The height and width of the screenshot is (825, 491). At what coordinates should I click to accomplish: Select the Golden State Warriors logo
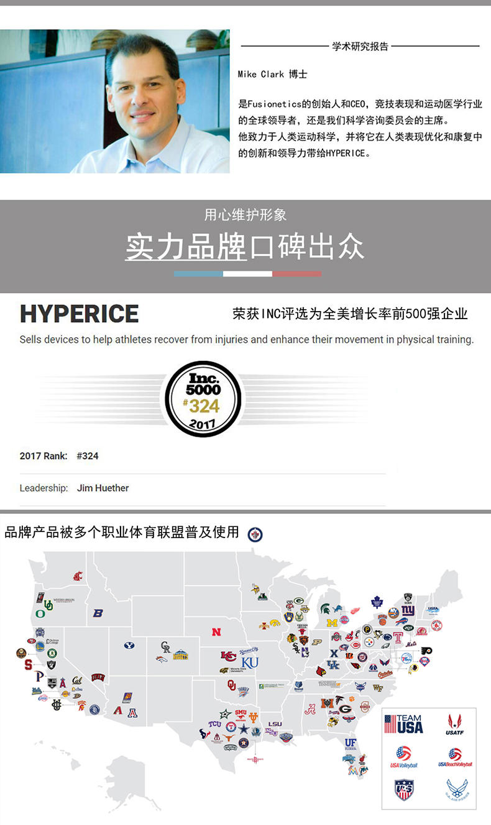40,646
